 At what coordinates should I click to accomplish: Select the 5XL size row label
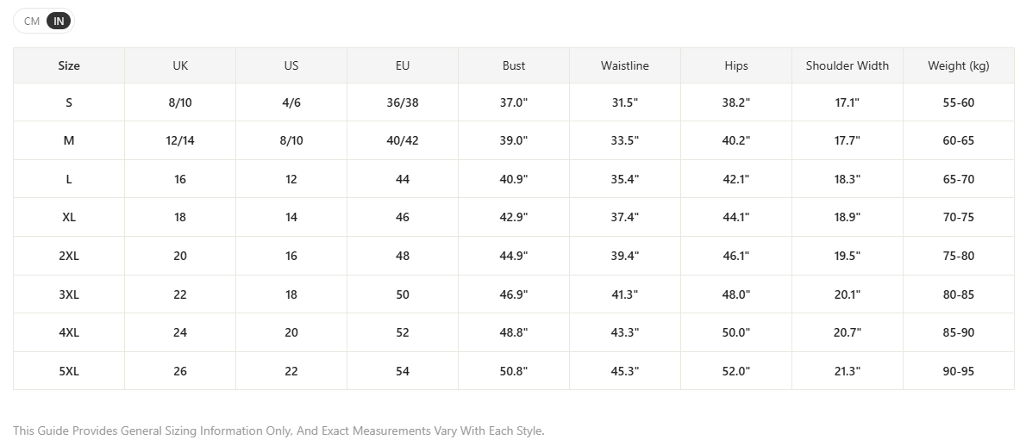click(69, 372)
